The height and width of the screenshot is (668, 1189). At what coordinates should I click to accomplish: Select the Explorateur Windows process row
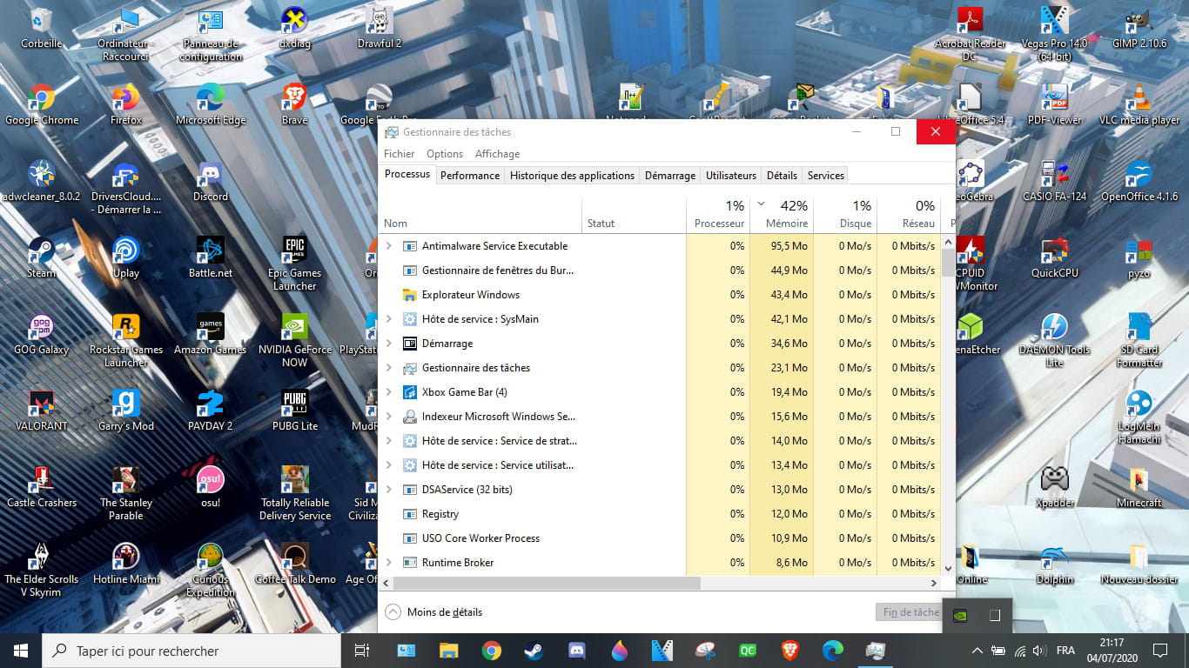tap(662, 295)
